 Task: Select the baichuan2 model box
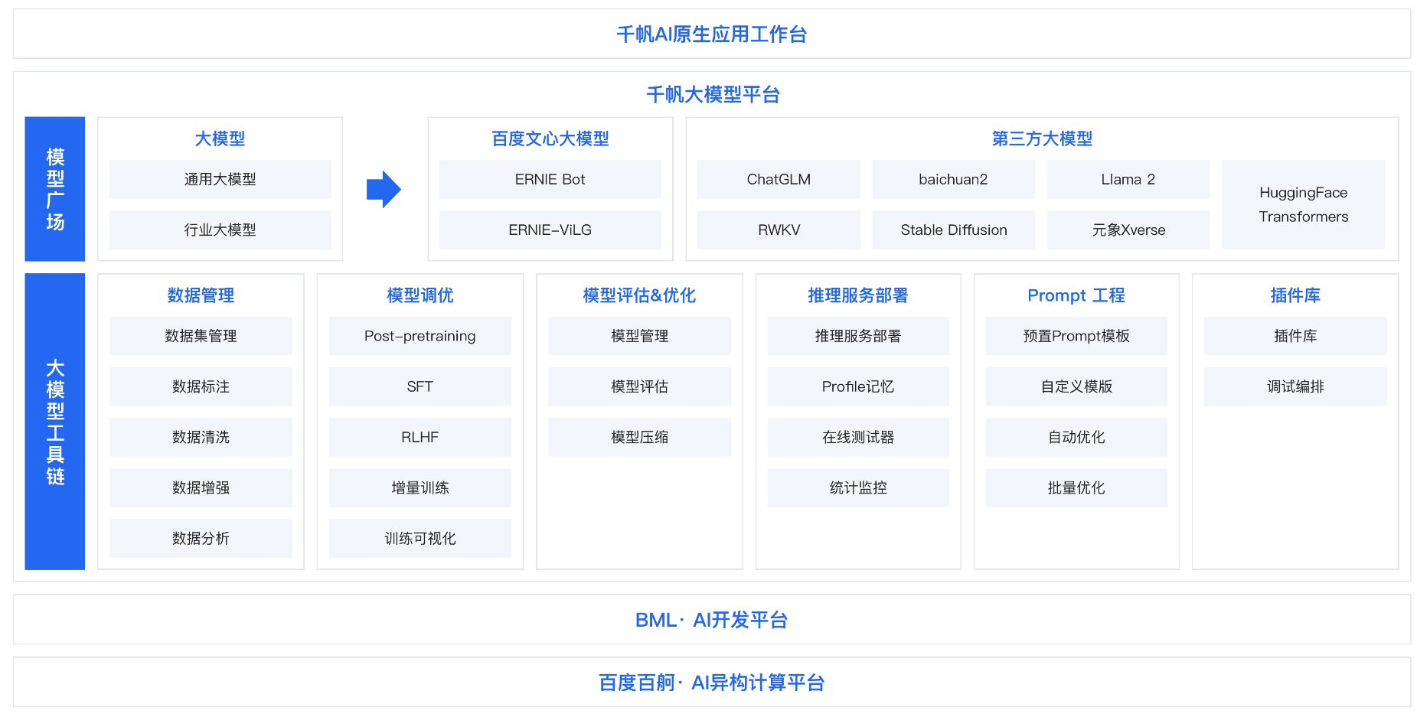pos(953,179)
